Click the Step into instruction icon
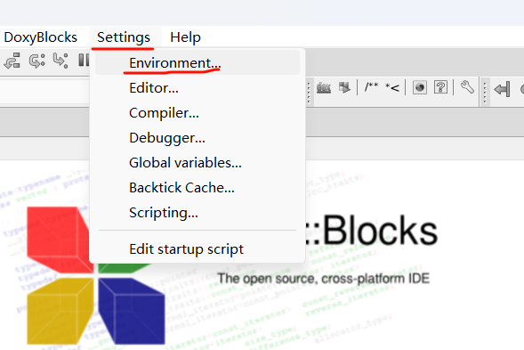Viewport: 524px width, 350px height. click(x=60, y=61)
